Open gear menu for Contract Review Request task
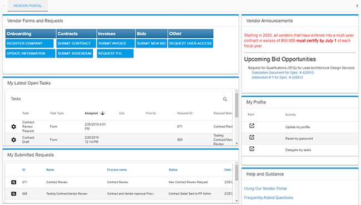Viewport: 361px width, 205px height. (13, 126)
